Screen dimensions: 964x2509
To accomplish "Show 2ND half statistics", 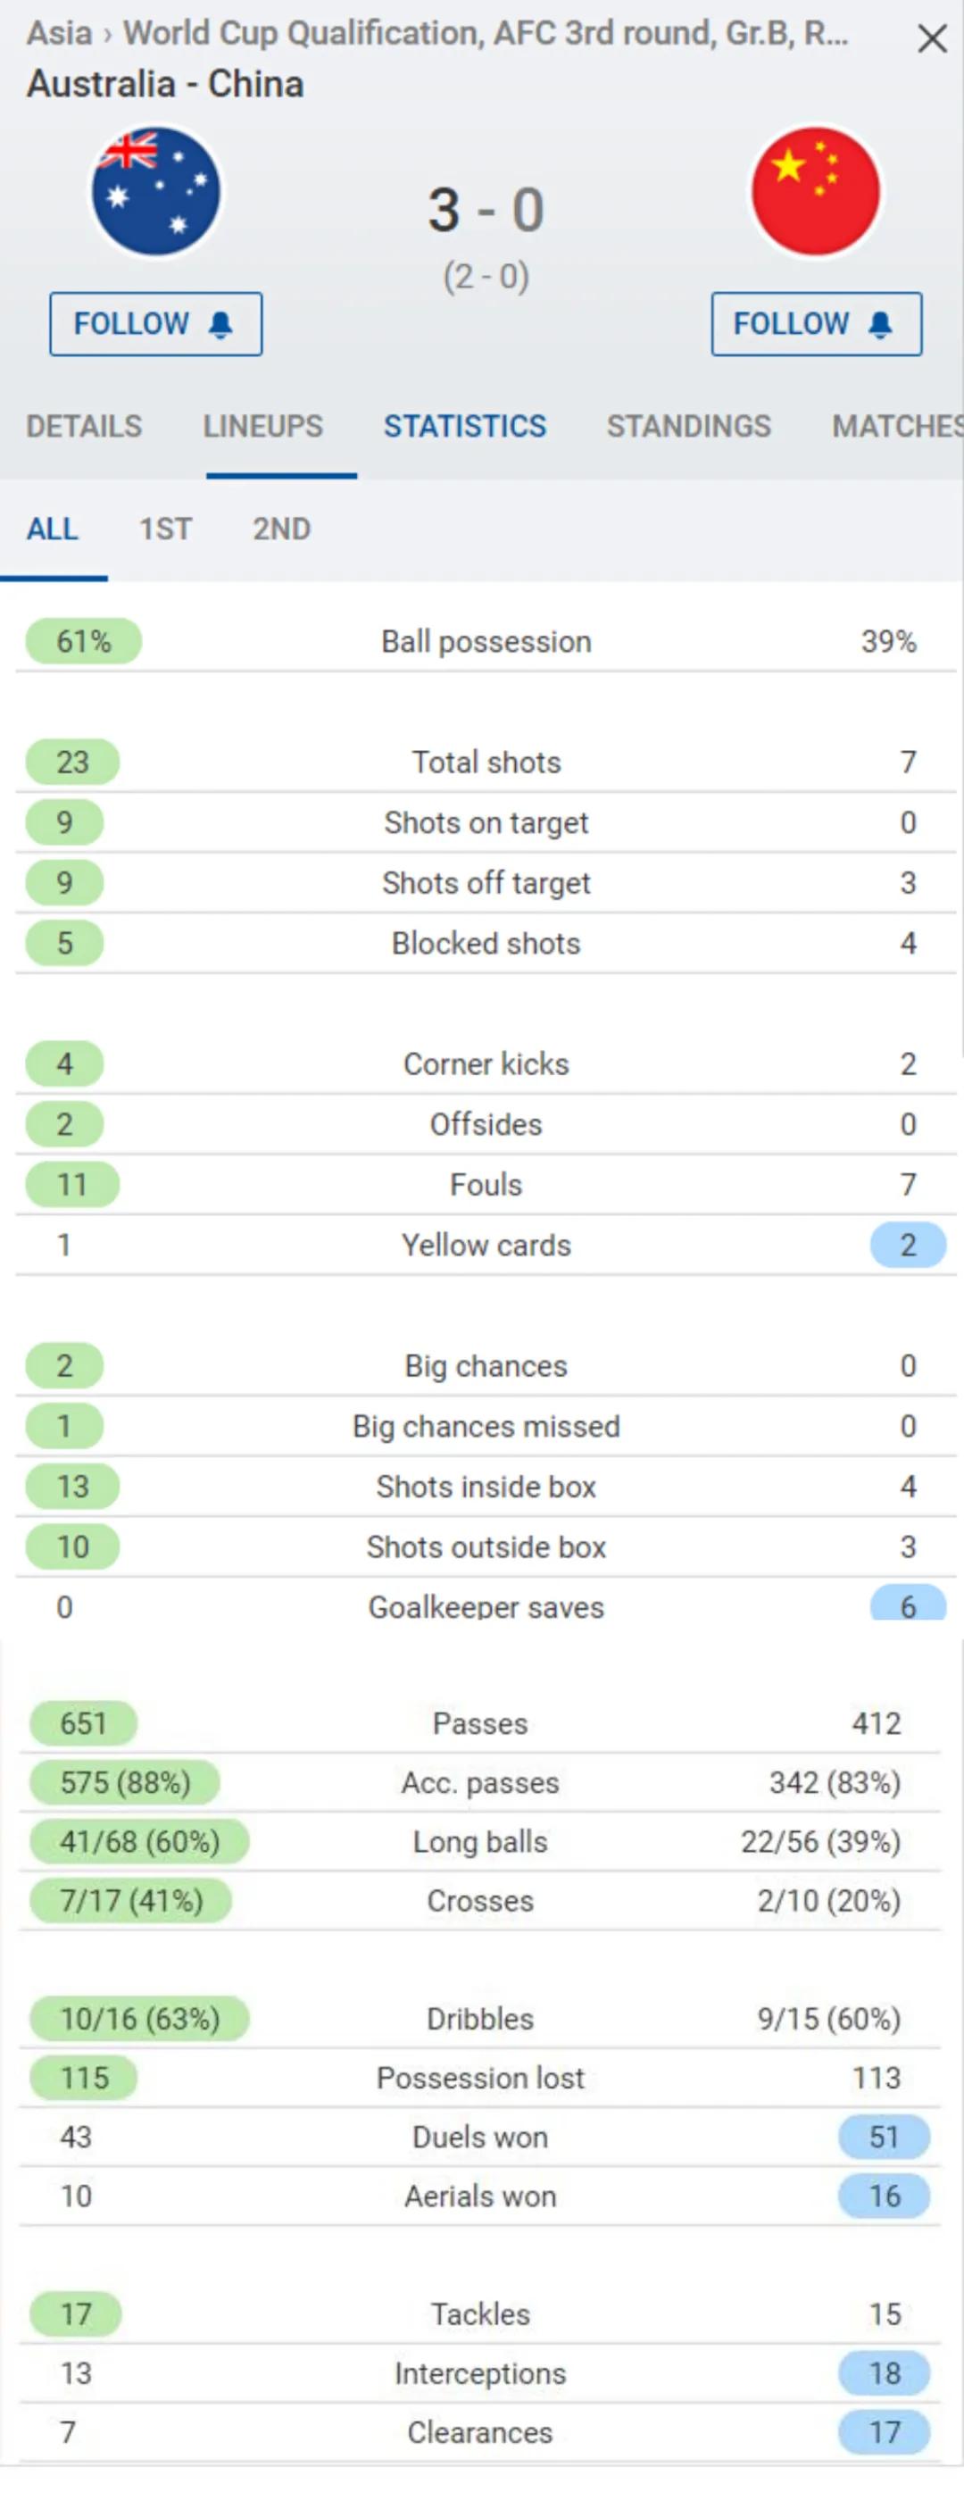I will pos(281,529).
